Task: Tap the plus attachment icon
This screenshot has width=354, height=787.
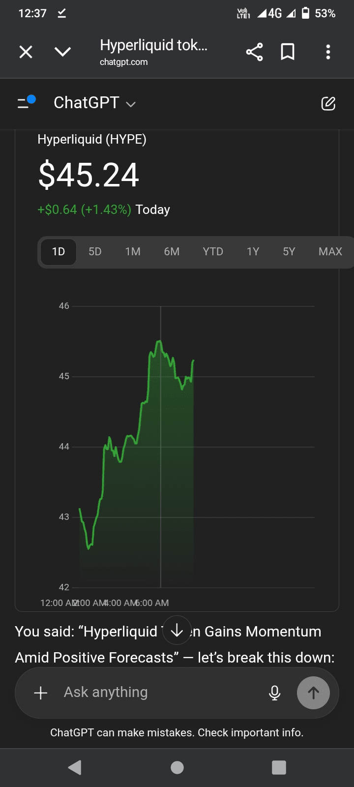Action: [x=41, y=693]
